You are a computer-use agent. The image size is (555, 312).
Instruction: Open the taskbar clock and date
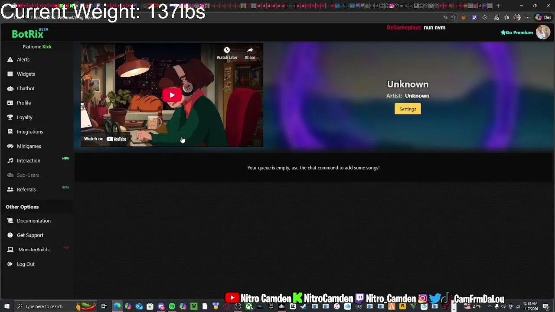pyautogui.click(x=530, y=306)
